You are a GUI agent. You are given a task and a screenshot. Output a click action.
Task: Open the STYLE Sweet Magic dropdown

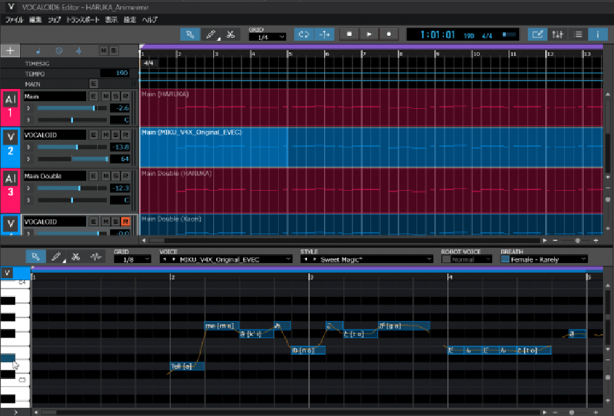[367, 260]
